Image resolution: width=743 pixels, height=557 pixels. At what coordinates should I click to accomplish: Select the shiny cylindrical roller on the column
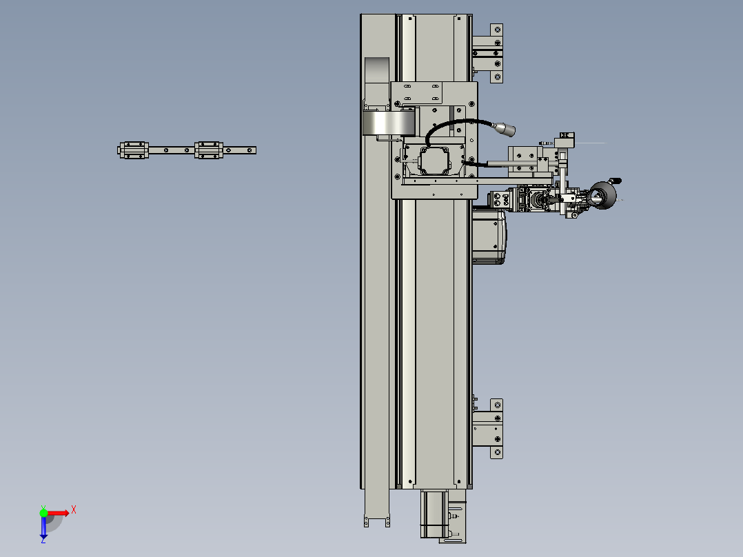tap(389, 122)
